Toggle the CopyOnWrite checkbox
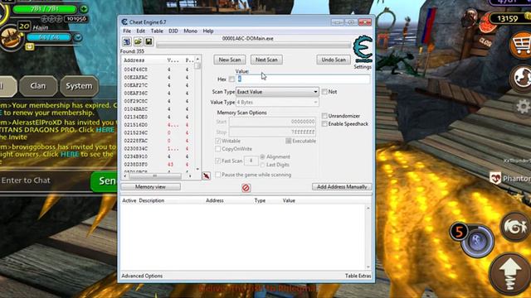 tap(218, 149)
